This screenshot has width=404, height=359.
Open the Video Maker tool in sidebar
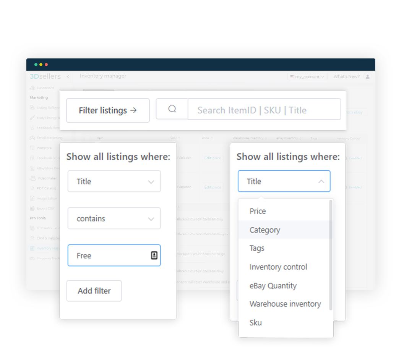point(33,178)
